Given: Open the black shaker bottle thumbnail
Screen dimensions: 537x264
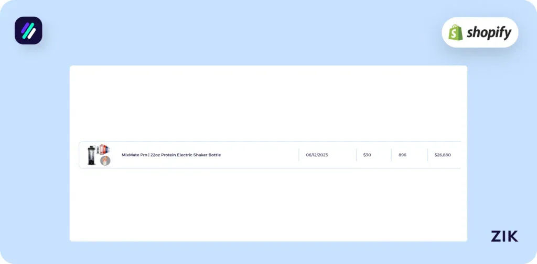Looking at the screenshot, I should 92,155.
